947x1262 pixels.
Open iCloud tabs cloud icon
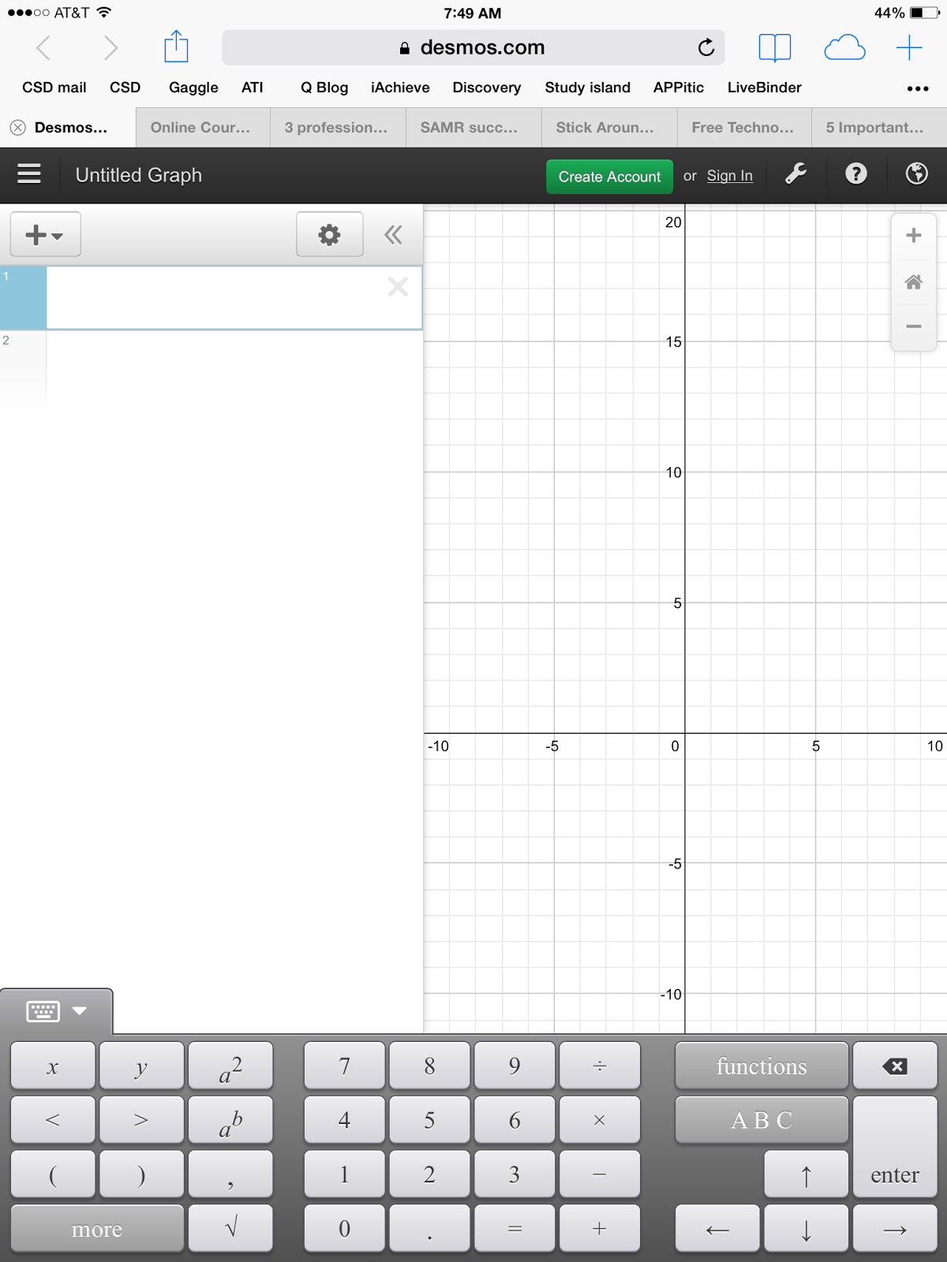844,47
